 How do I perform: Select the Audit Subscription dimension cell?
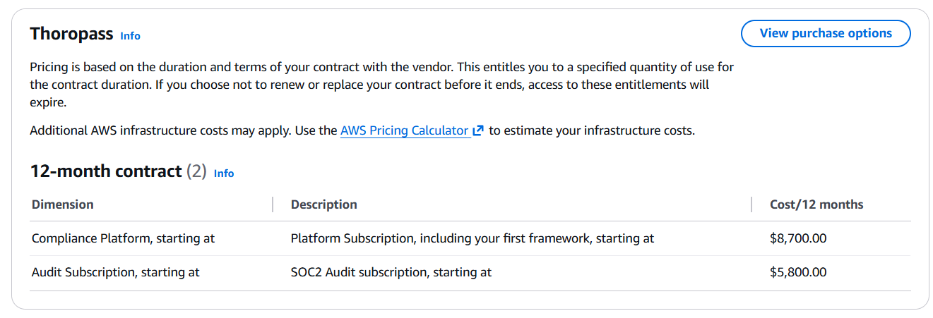(x=116, y=272)
